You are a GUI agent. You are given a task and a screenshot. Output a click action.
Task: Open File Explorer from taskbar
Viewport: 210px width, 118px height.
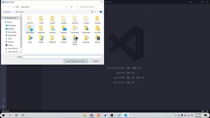(85, 115)
